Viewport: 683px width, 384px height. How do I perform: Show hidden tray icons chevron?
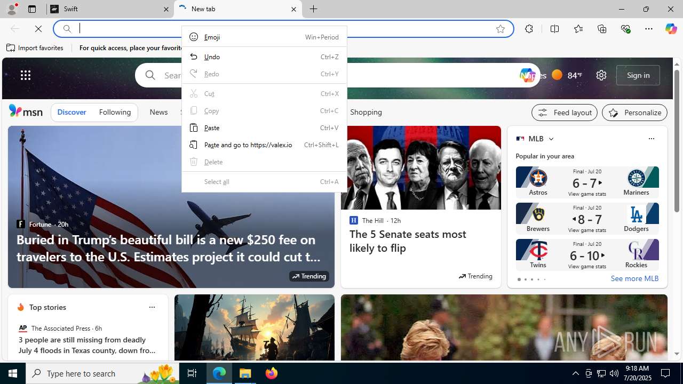[x=575, y=373]
